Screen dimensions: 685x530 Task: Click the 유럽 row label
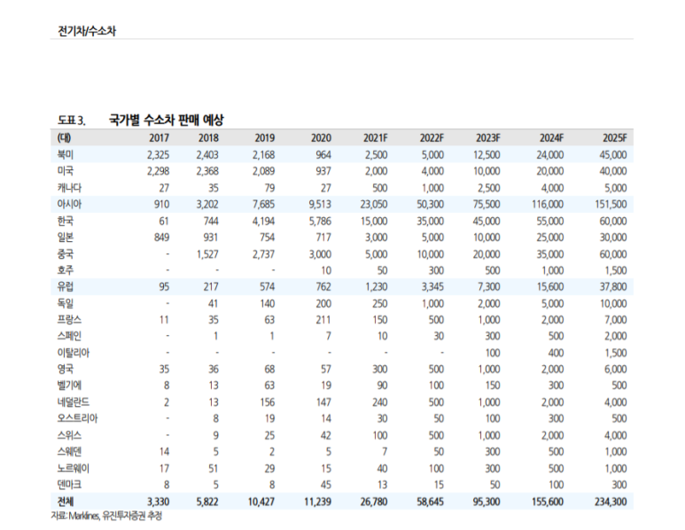66,286
